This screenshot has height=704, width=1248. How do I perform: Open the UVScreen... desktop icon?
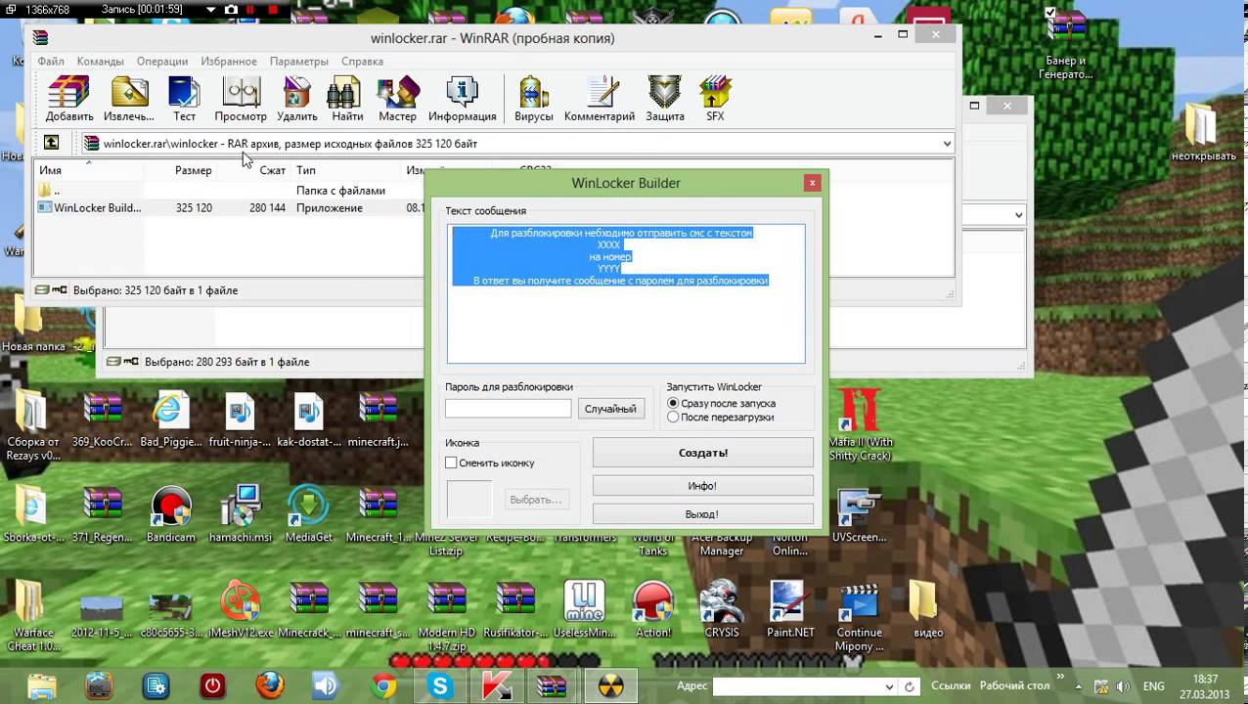(x=859, y=514)
